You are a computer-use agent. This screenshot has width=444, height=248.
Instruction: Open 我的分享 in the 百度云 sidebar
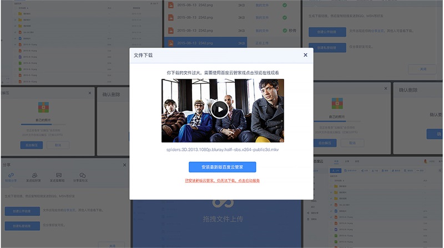(x=312, y=212)
